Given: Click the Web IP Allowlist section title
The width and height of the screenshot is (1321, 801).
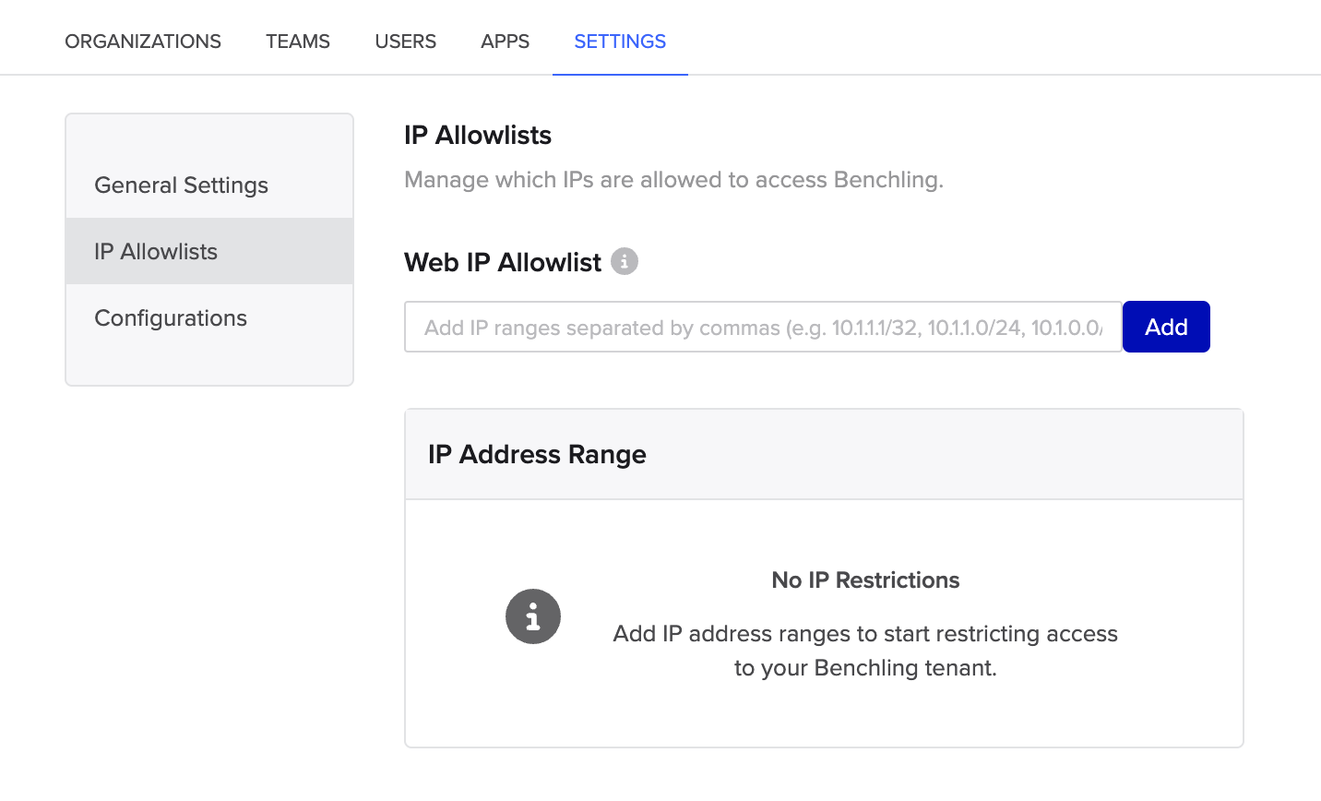Looking at the screenshot, I should tap(501, 262).
